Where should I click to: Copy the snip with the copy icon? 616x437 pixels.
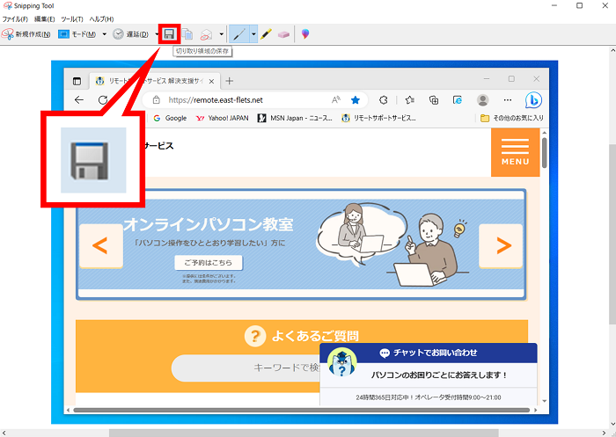pos(187,34)
